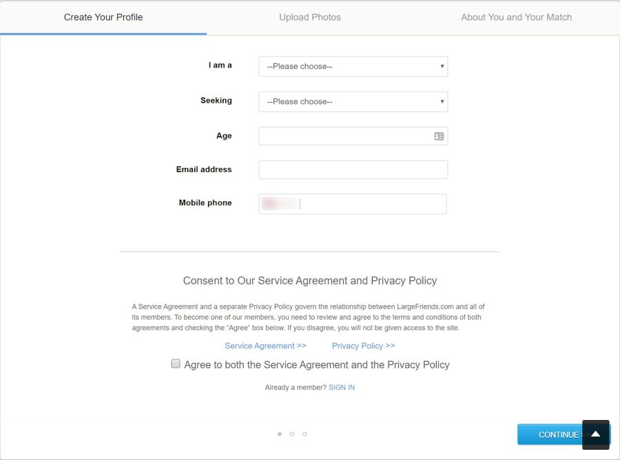Open the Privacy Policy link
620x460 pixels.
363,346
